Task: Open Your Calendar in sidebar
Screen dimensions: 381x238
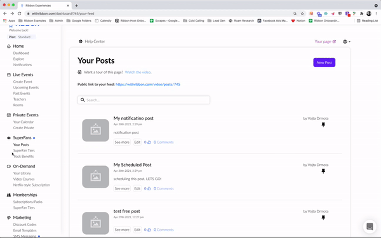Action: (x=23, y=122)
